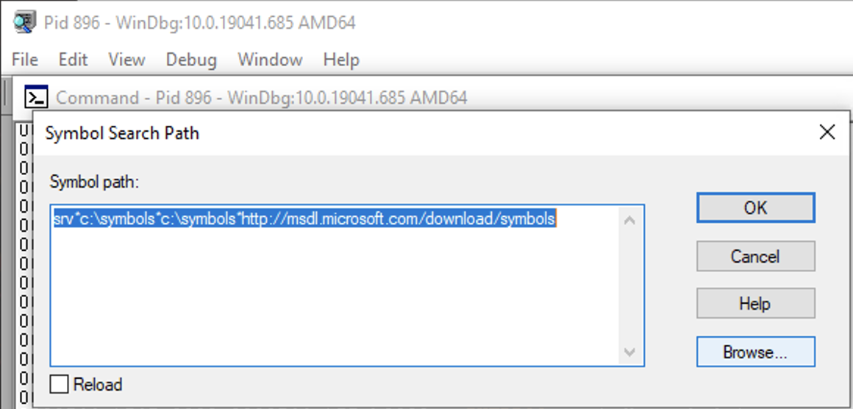
Task: Click the WinDbg application icon in title bar
Action: click(x=25, y=22)
